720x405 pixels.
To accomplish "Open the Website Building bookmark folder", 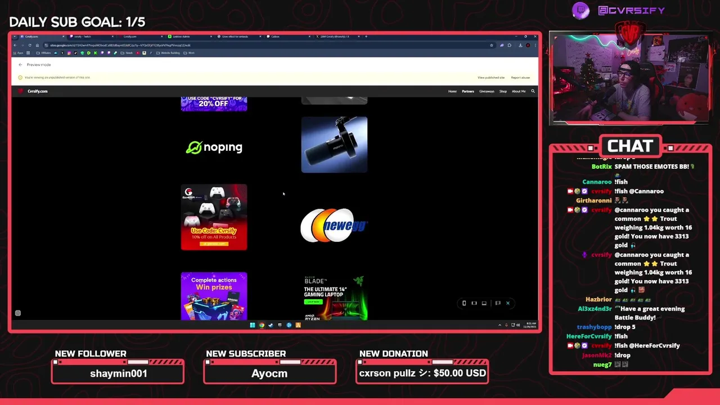I will [x=168, y=53].
